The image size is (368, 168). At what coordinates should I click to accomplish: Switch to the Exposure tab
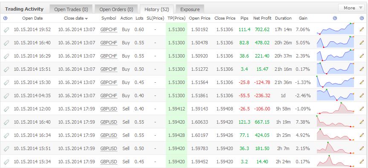pyautogui.click(x=190, y=9)
